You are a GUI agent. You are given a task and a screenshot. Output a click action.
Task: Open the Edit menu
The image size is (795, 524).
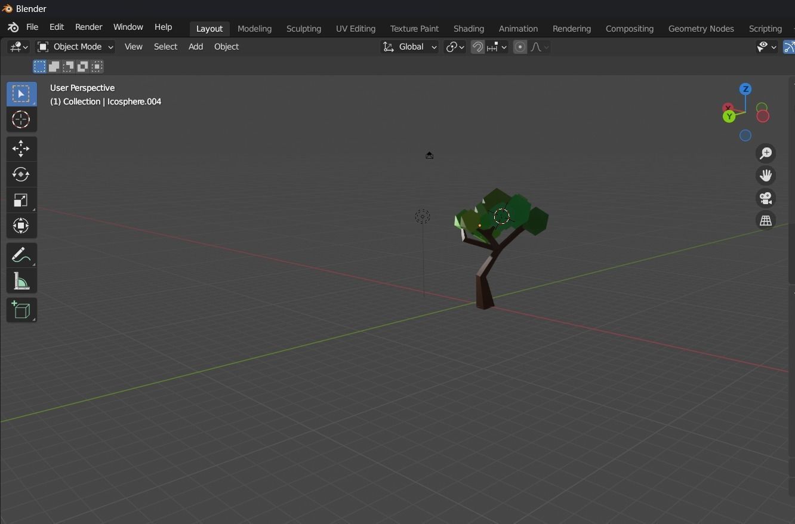coord(57,27)
